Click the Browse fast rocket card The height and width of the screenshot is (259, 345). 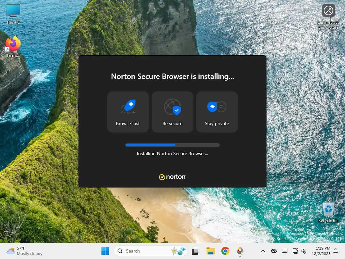[128, 112]
